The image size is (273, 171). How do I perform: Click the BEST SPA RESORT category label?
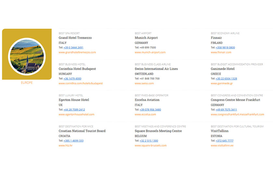(x=69, y=33)
